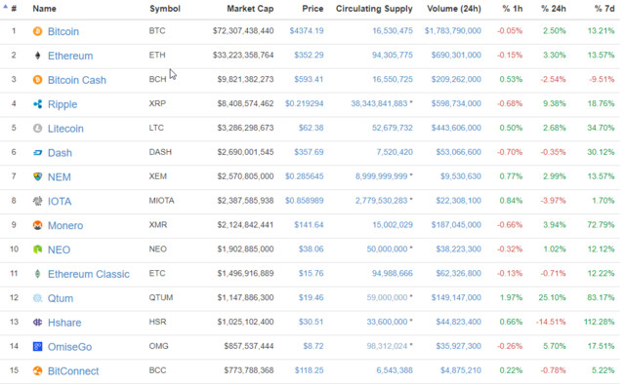
Task: Sort table by Name column header
Action: [44, 9]
